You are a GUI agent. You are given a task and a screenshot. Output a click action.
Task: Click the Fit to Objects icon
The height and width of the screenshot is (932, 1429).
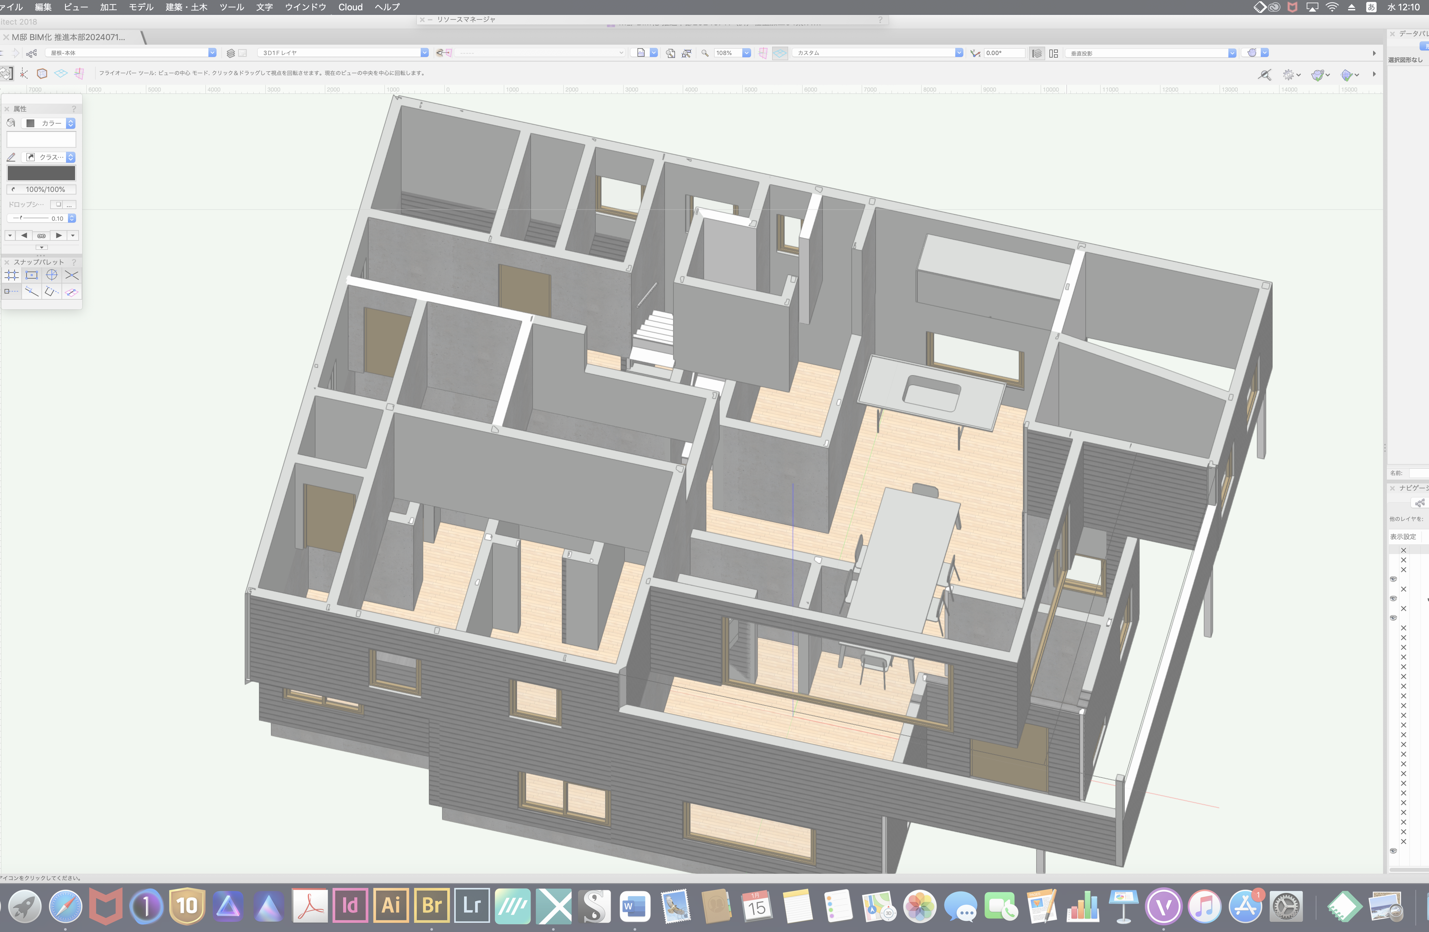coord(686,53)
